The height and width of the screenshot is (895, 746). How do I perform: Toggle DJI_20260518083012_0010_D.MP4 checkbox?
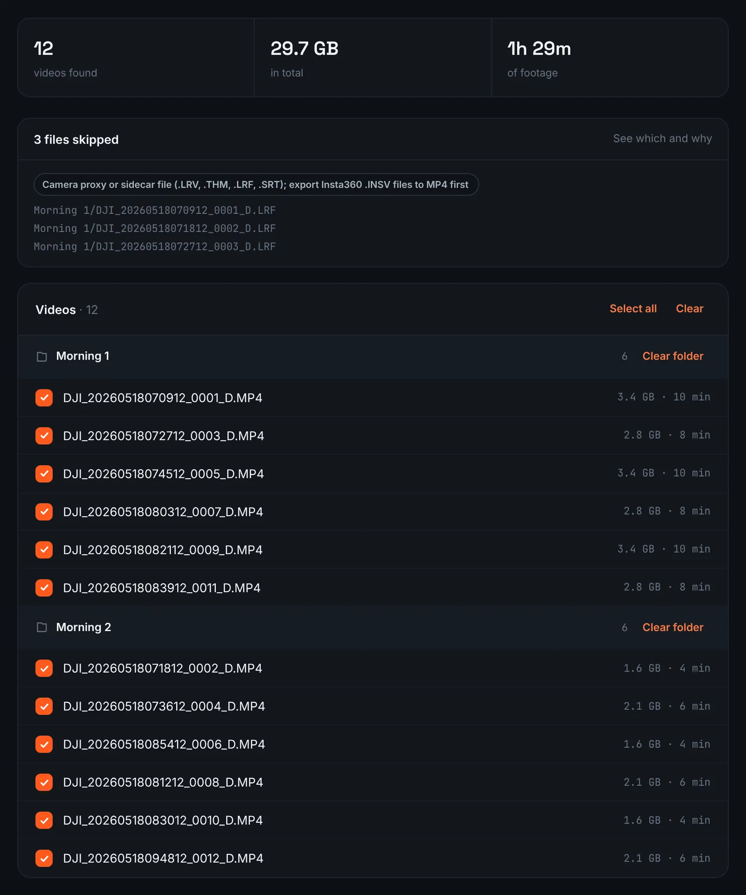tap(44, 820)
